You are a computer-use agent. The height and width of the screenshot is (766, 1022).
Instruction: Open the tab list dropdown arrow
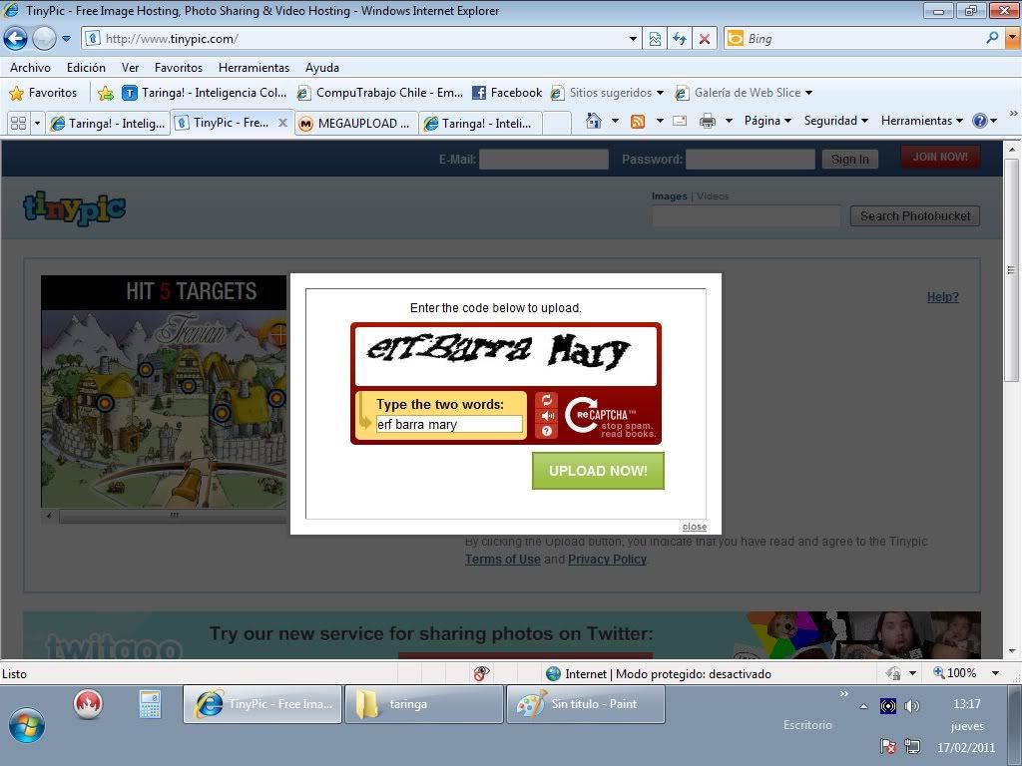(x=37, y=123)
